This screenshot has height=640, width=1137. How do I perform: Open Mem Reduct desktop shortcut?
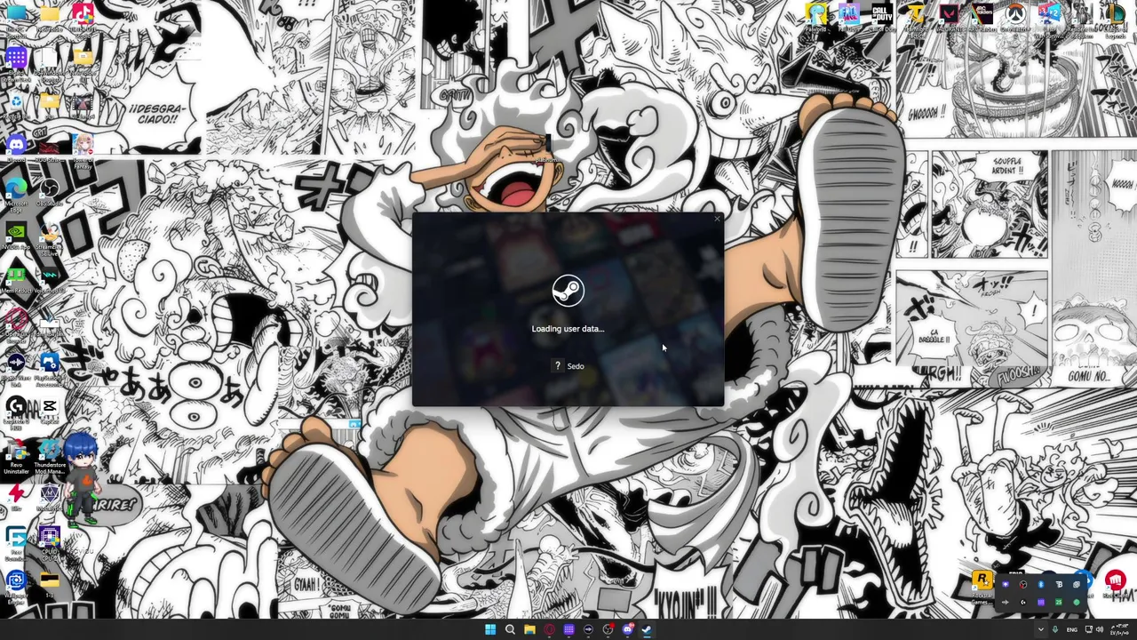click(x=16, y=279)
